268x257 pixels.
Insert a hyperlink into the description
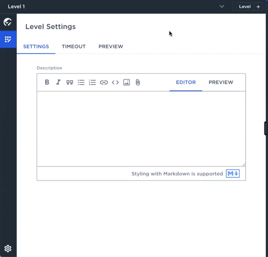pyautogui.click(x=104, y=83)
